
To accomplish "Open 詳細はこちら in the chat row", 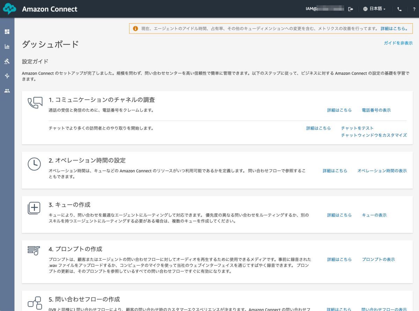I will click(x=318, y=128).
